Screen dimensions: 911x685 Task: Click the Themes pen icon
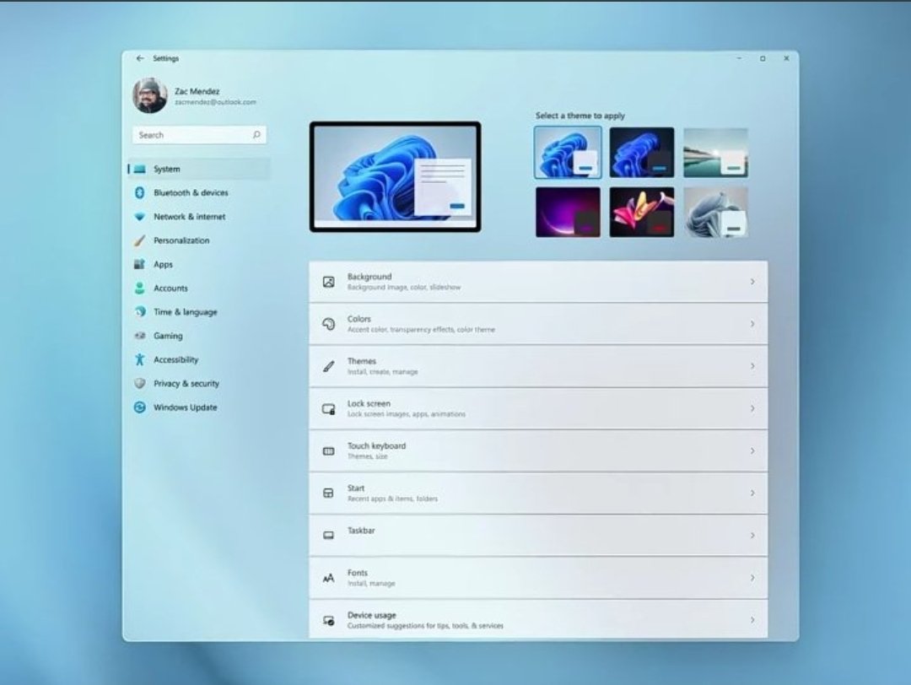click(x=328, y=367)
